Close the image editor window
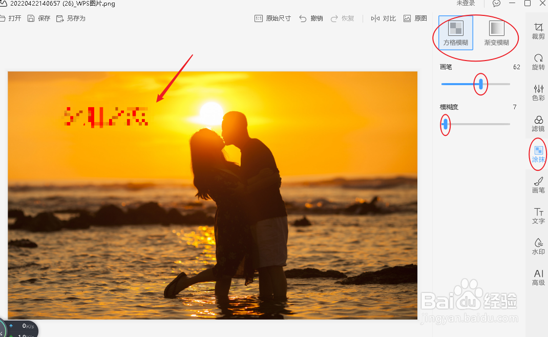This screenshot has width=548, height=337. pyautogui.click(x=543, y=3)
